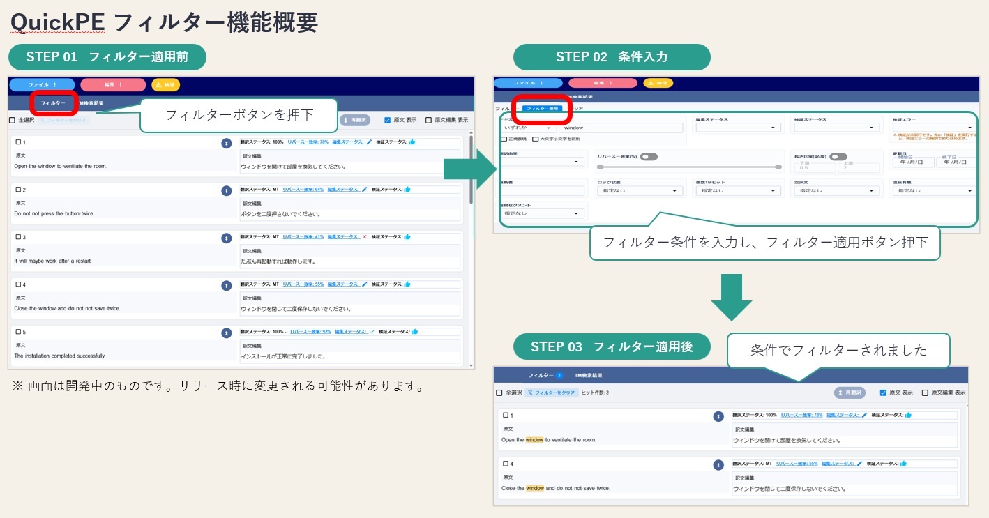Click segment 3 retranslate round icon in STEP 01
The height and width of the screenshot is (518, 989).
pos(226,238)
